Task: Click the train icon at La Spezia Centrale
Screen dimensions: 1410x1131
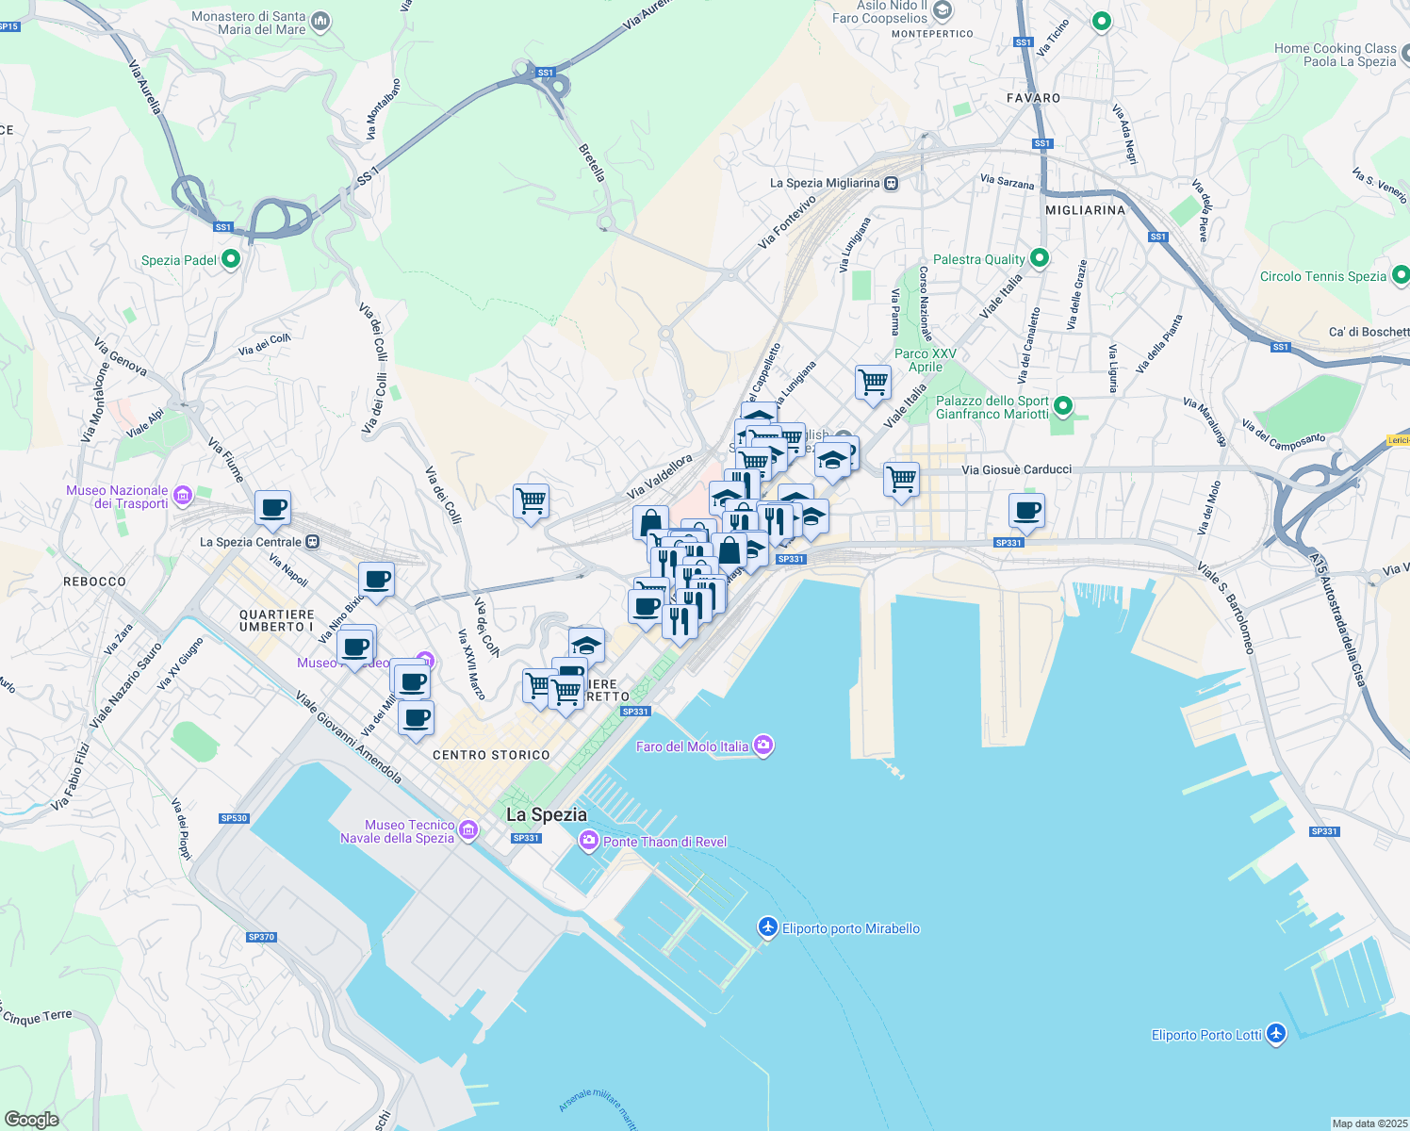Action: pyautogui.click(x=311, y=541)
